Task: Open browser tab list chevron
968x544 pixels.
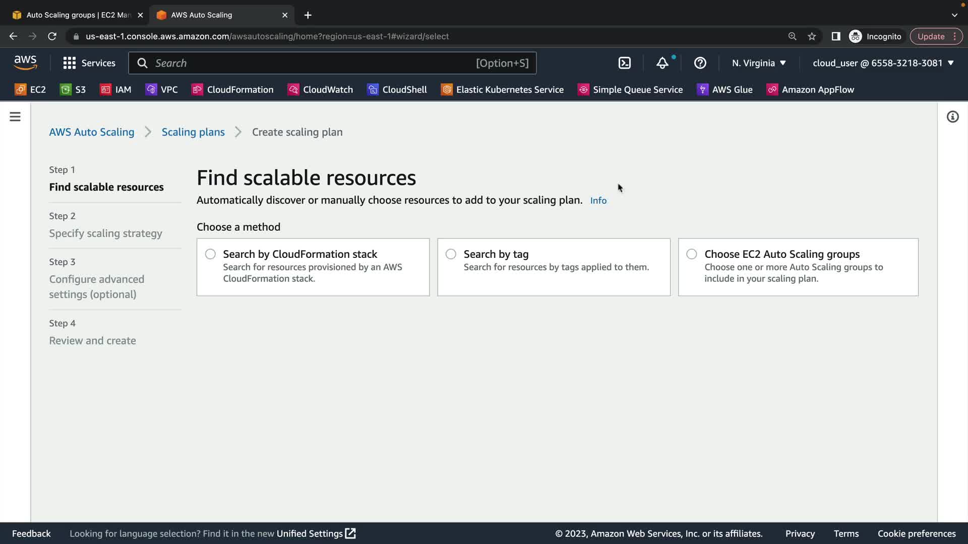Action: (954, 15)
